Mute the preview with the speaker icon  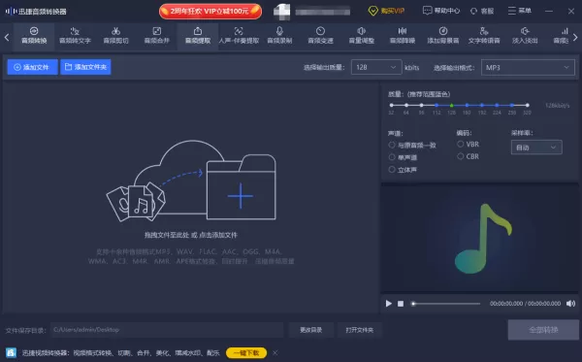[x=570, y=304]
